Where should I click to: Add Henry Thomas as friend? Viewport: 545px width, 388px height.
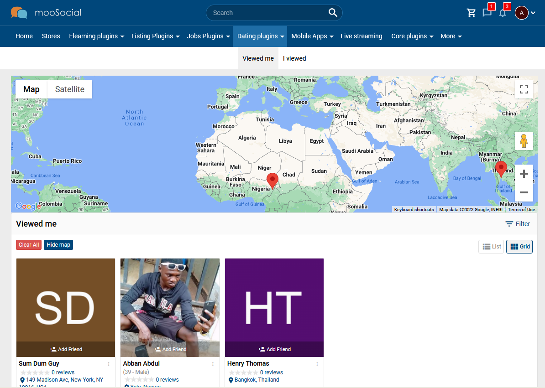[x=274, y=349]
